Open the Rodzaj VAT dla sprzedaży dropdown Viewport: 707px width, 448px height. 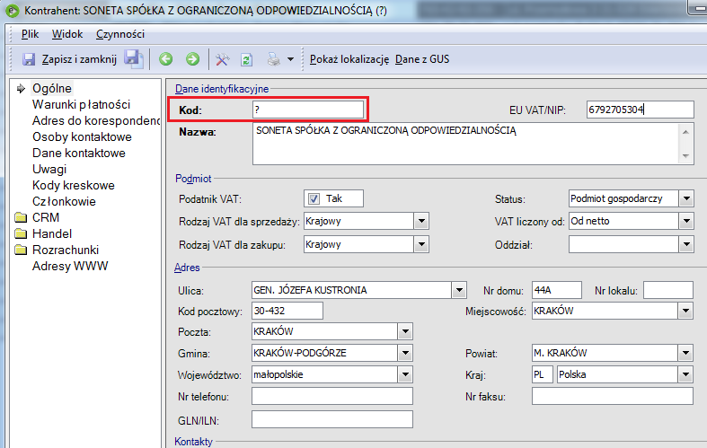coord(421,221)
